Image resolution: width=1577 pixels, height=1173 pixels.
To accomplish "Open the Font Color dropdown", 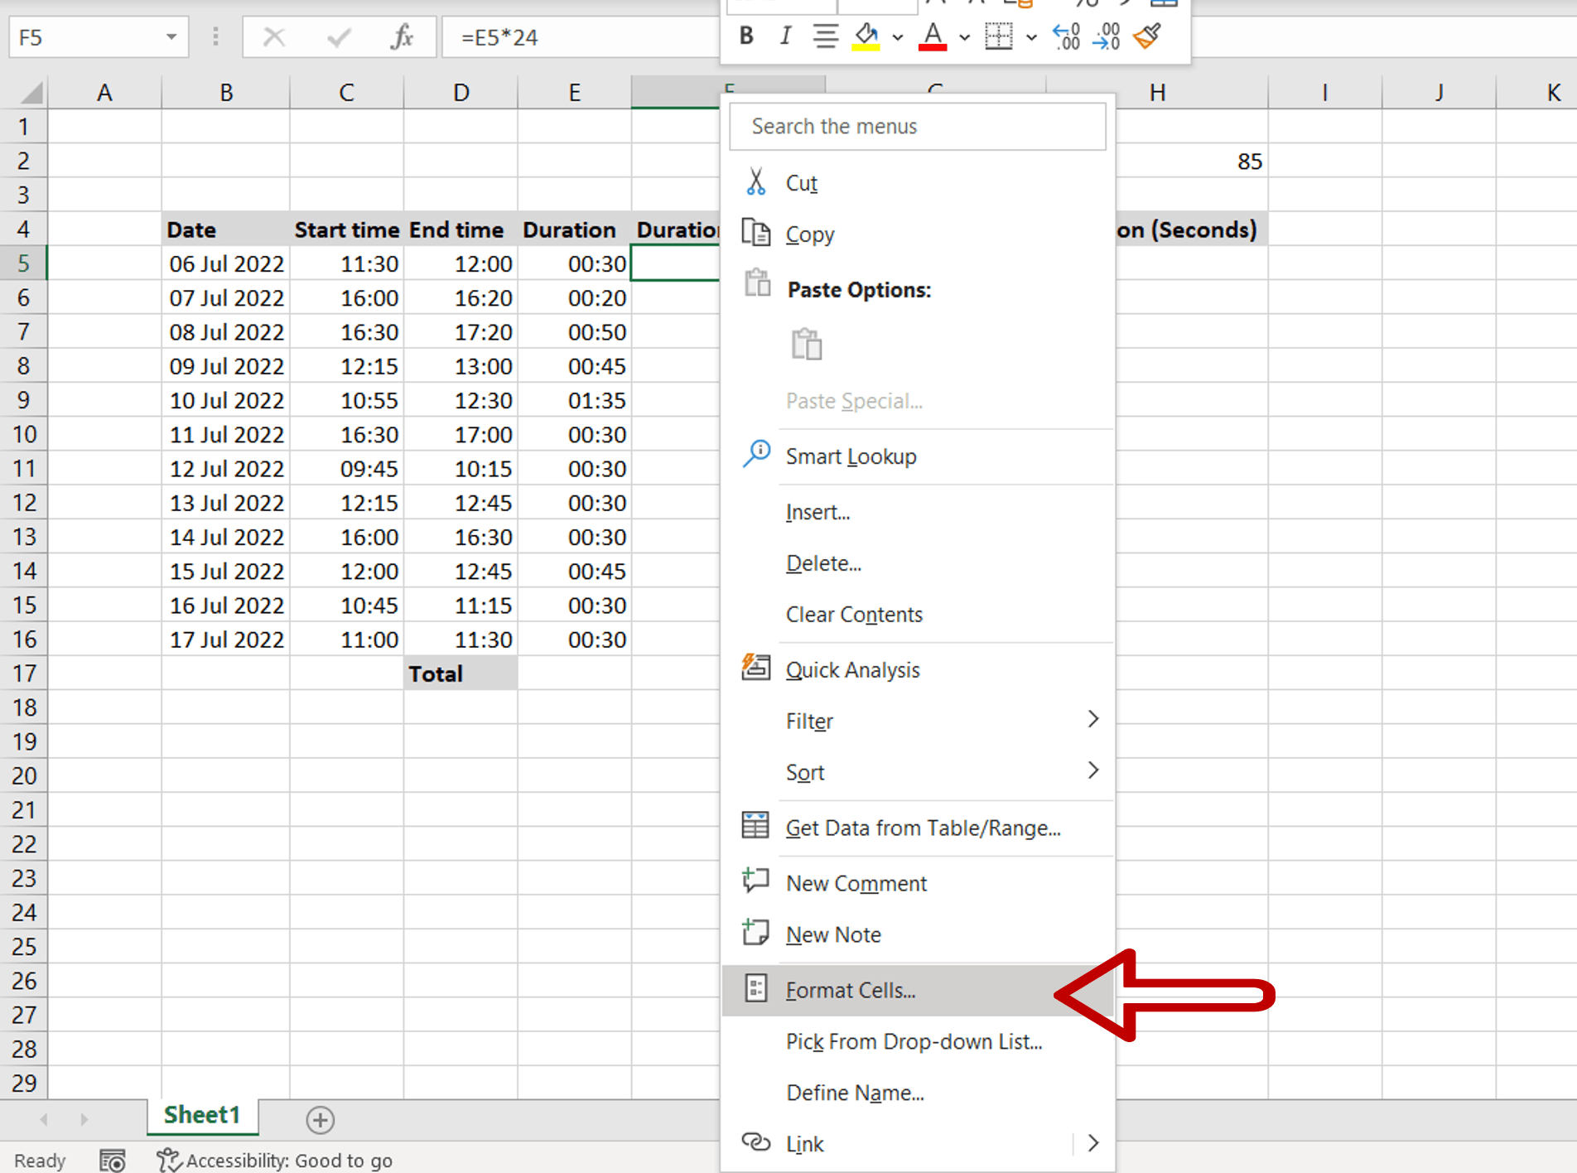I will [963, 37].
